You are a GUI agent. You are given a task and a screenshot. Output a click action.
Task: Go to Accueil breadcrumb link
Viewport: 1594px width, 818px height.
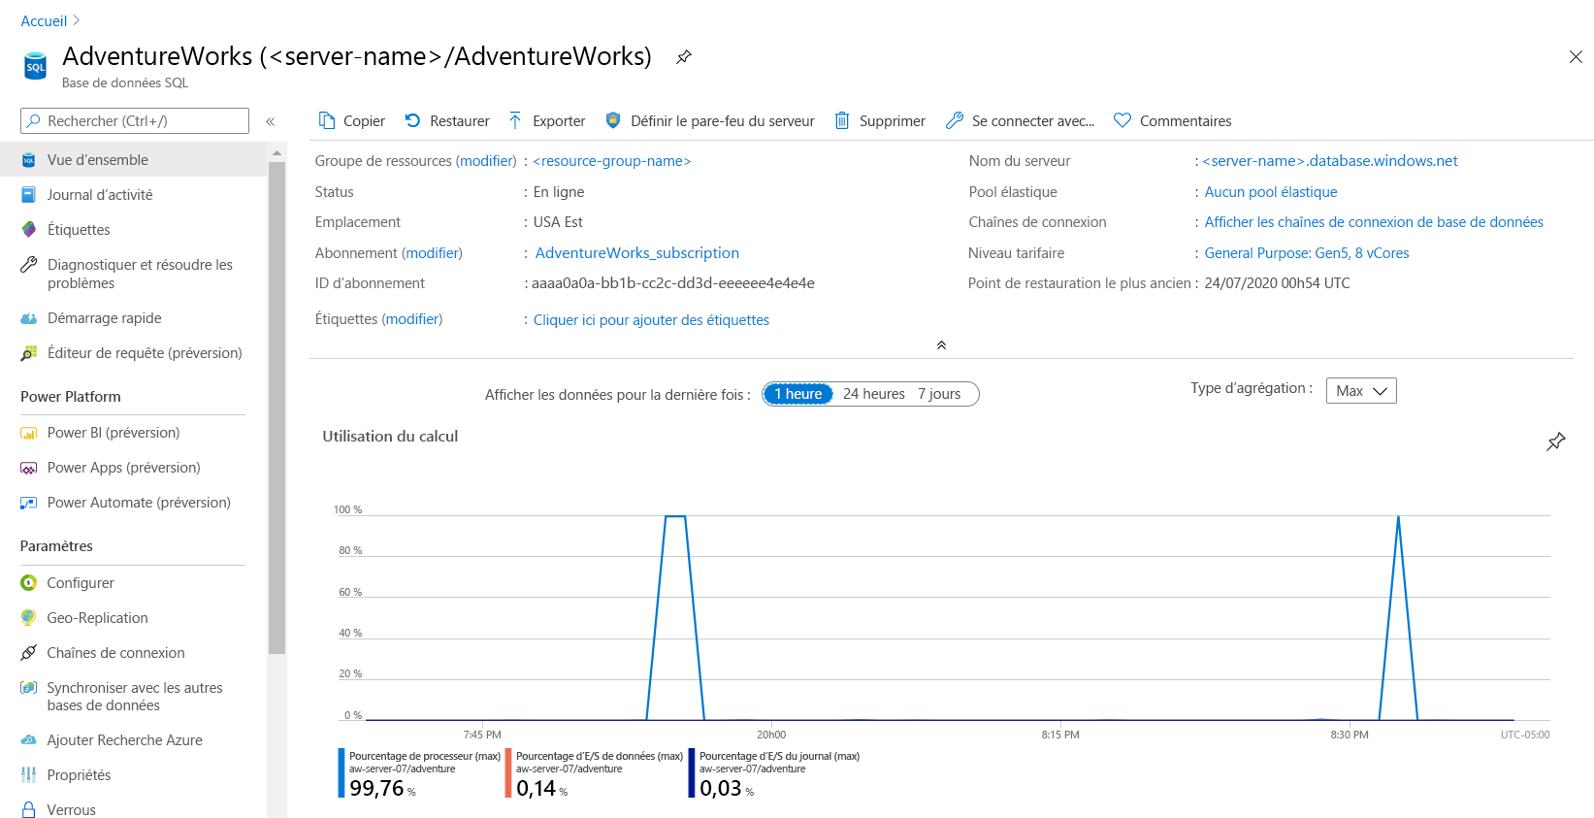click(44, 20)
